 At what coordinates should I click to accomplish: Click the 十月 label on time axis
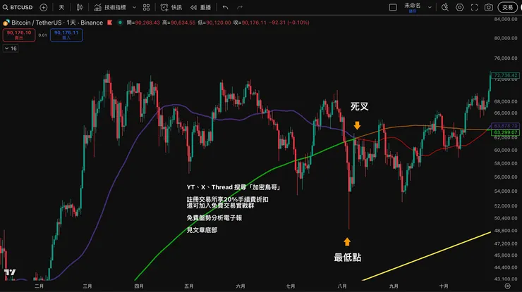coord(444,286)
